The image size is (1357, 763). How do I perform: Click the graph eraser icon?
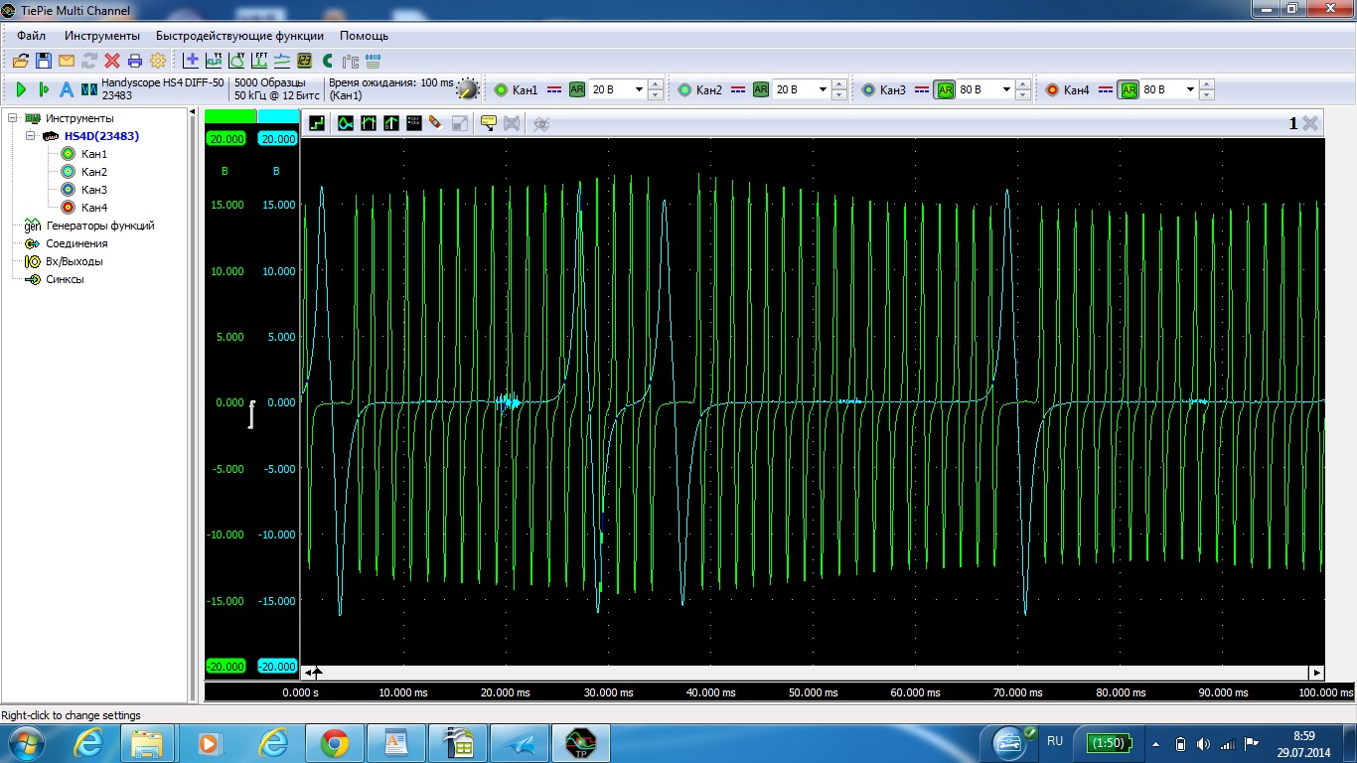435,123
